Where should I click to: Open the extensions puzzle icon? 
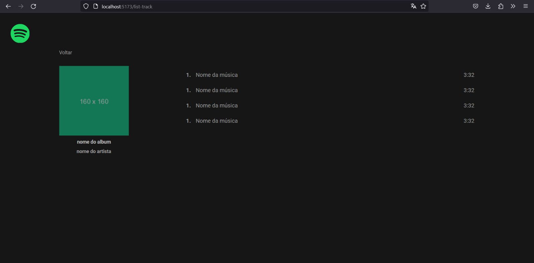tap(501, 6)
